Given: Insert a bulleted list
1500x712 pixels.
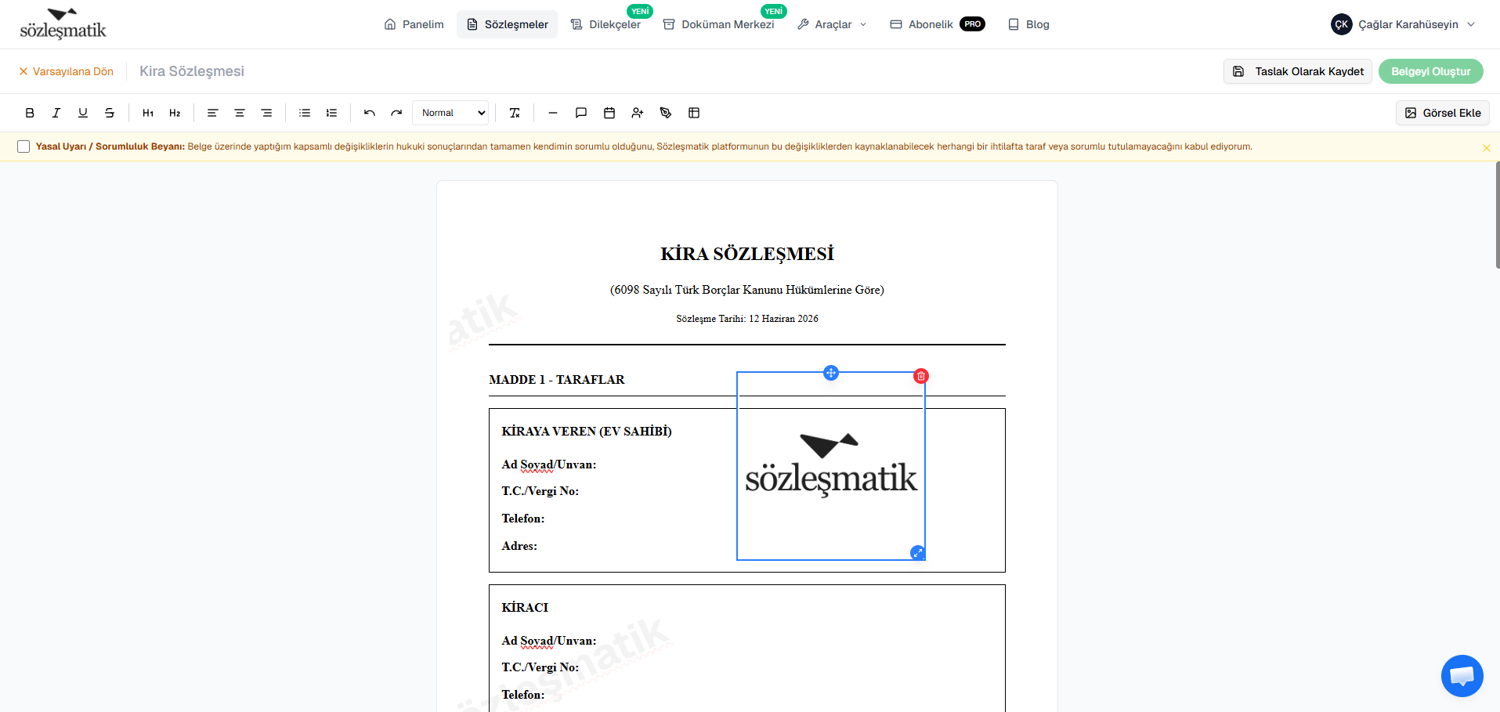Looking at the screenshot, I should [305, 113].
